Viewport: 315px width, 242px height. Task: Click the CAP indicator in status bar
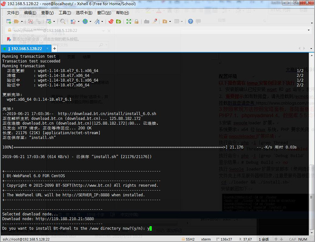[x=293, y=239]
